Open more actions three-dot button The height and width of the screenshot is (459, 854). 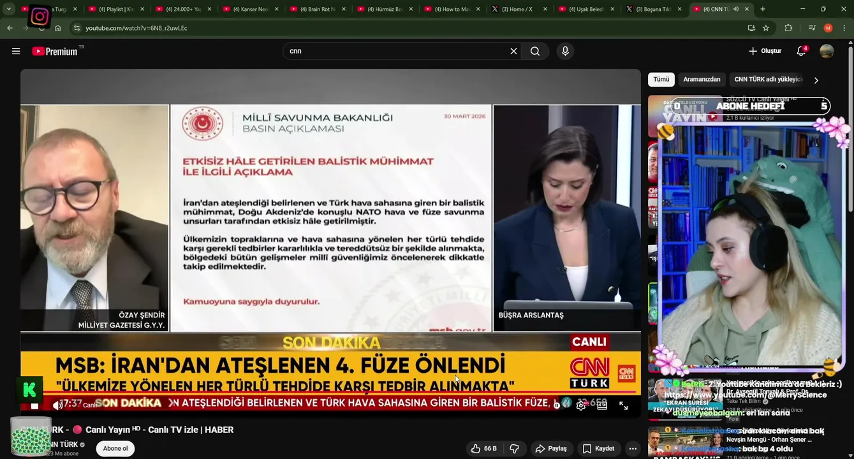pyautogui.click(x=632, y=449)
